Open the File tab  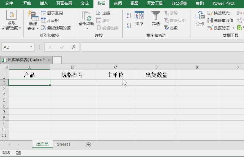tap(9, 3)
